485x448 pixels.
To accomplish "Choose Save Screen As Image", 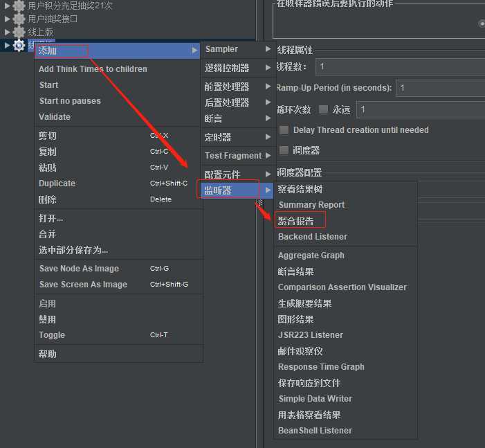I will pyautogui.click(x=118, y=284).
